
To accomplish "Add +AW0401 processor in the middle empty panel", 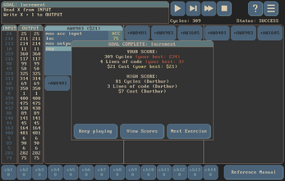I will 137,33.
